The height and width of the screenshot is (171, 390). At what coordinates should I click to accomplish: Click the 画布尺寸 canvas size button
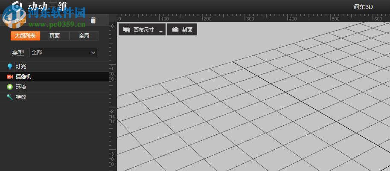tap(142, 29)
